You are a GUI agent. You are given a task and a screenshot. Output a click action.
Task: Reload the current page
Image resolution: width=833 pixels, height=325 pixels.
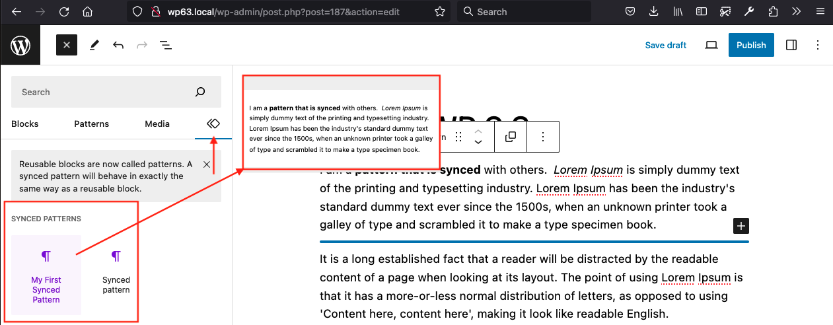(x=64, y=11)
